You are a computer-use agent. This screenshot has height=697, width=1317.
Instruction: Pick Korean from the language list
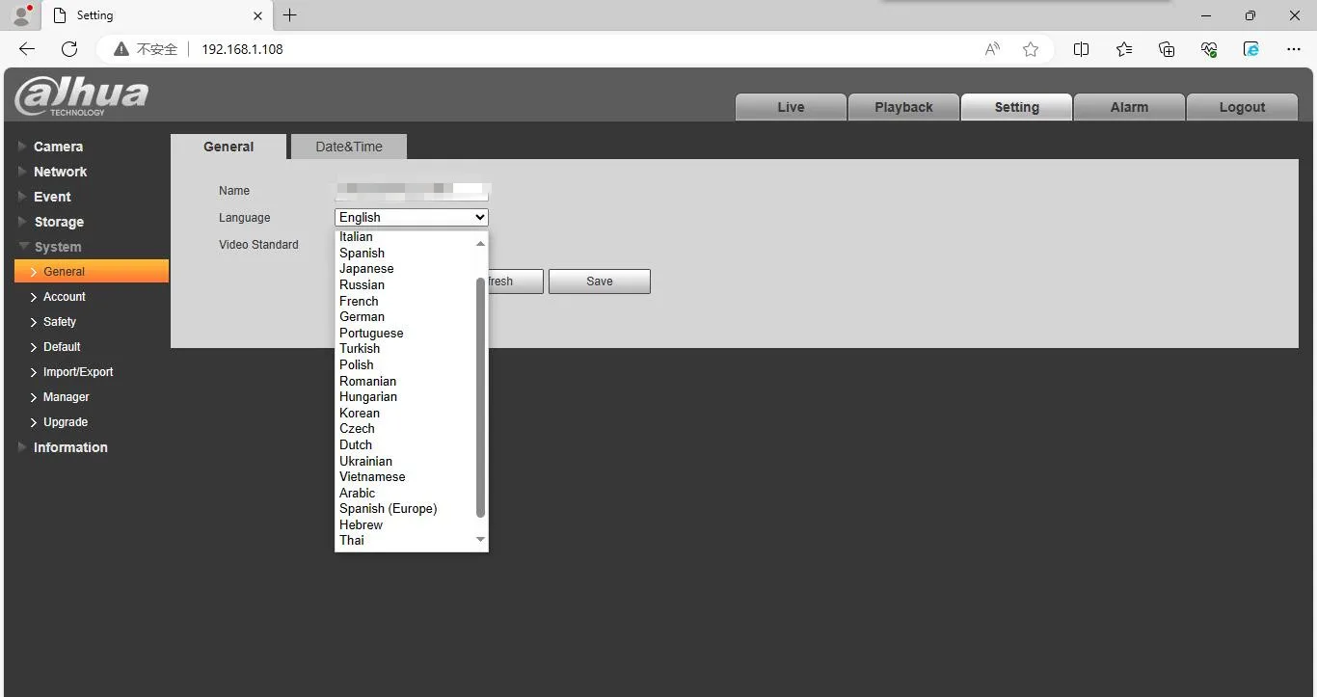(x=406, y=413)
